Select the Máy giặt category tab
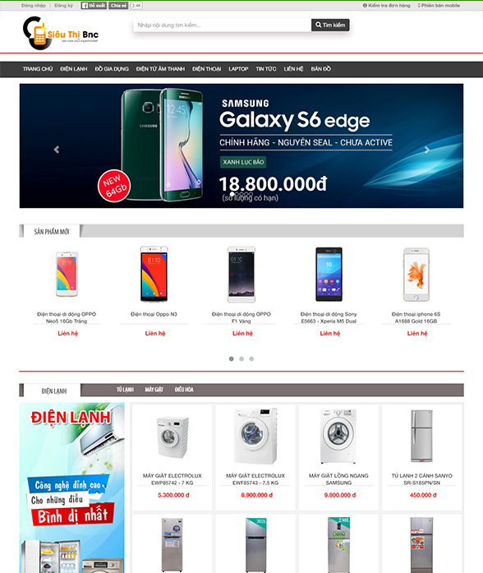Screen dimensions: 483x573 pos(154,390)
